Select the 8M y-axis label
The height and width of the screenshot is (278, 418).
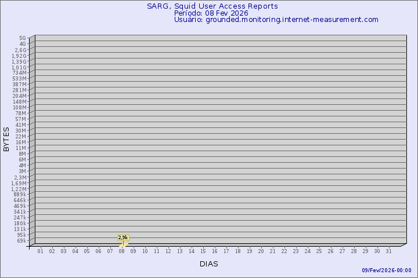[x=22, y=153]
